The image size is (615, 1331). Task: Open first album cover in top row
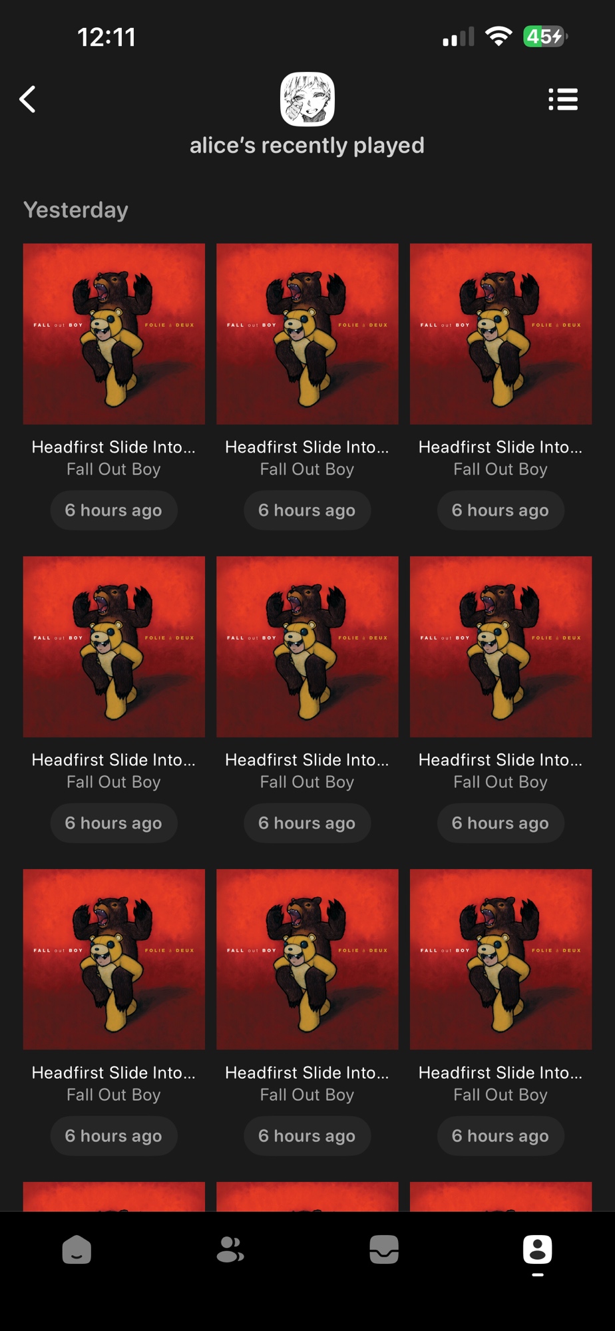(114, 333)
